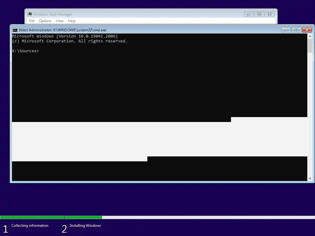The height and width of the screenshot is (236, 315).
Task: Click the cmd scrollbar up arrow
Action: coord(310,36)
